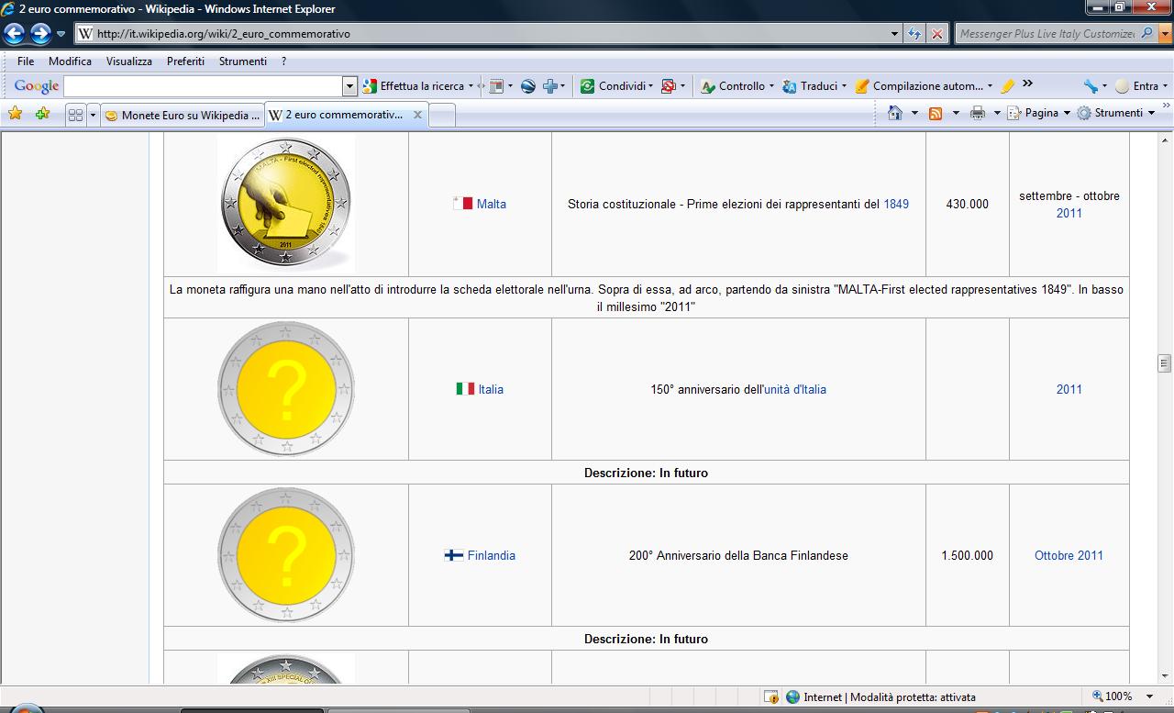Open the Condividi share button
This screenshot has width=1174, height=713.
tap(615, 86)
